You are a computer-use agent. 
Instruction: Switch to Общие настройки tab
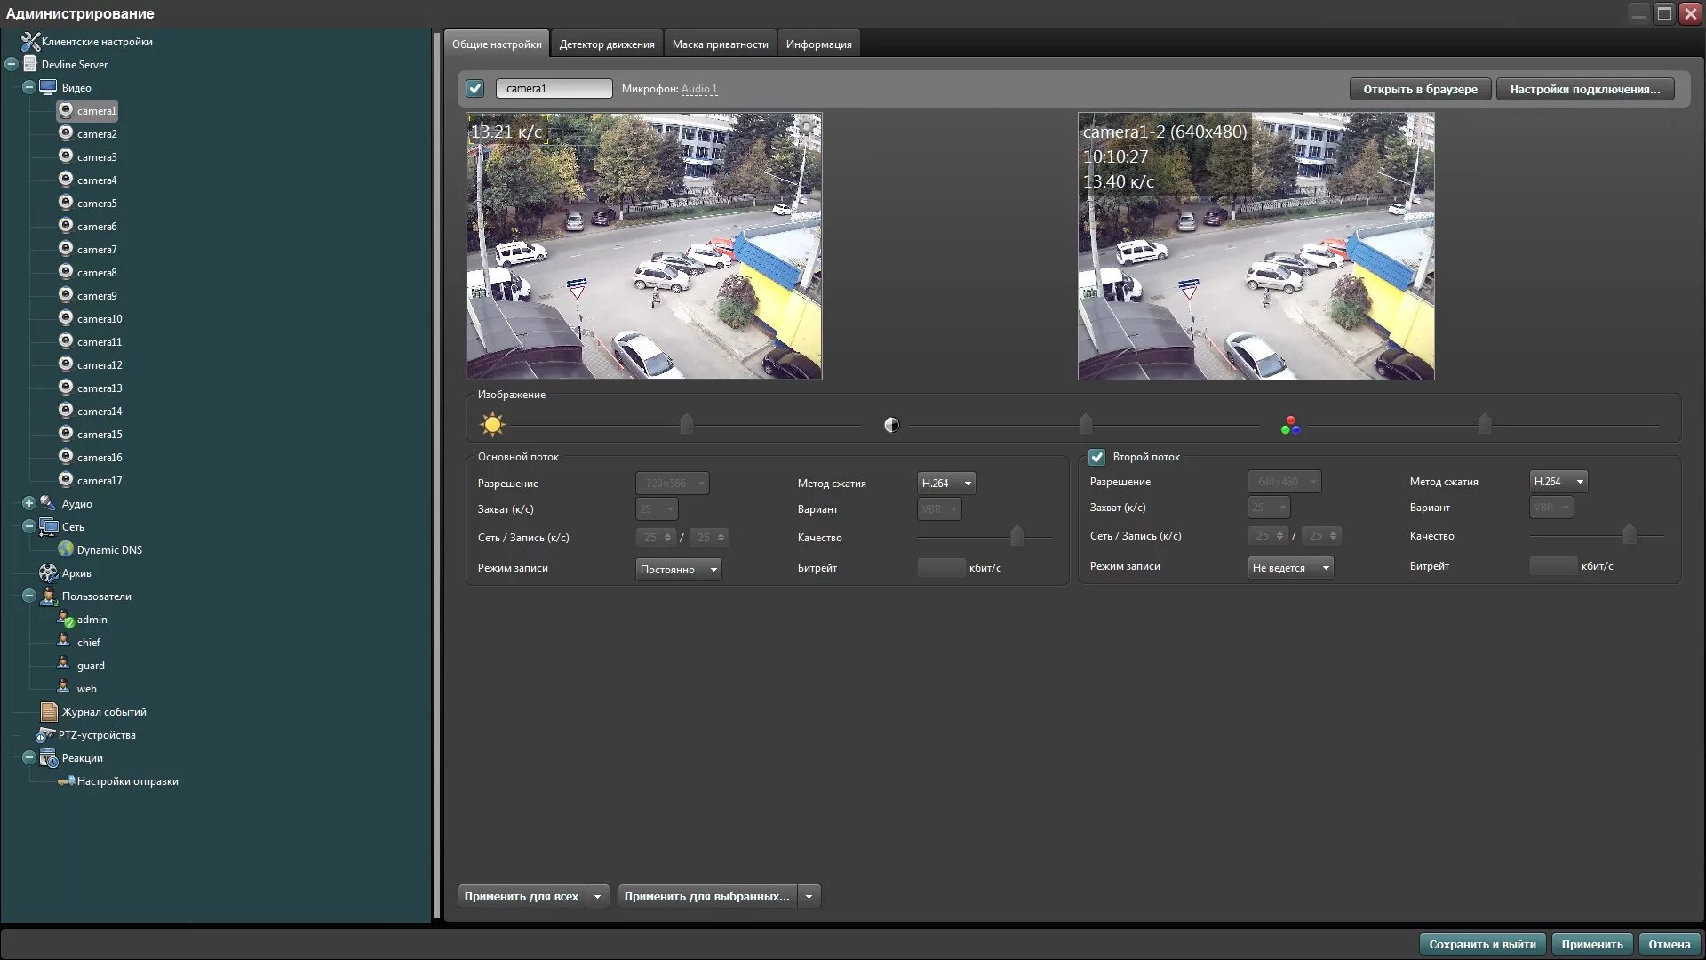coord(497,44)
